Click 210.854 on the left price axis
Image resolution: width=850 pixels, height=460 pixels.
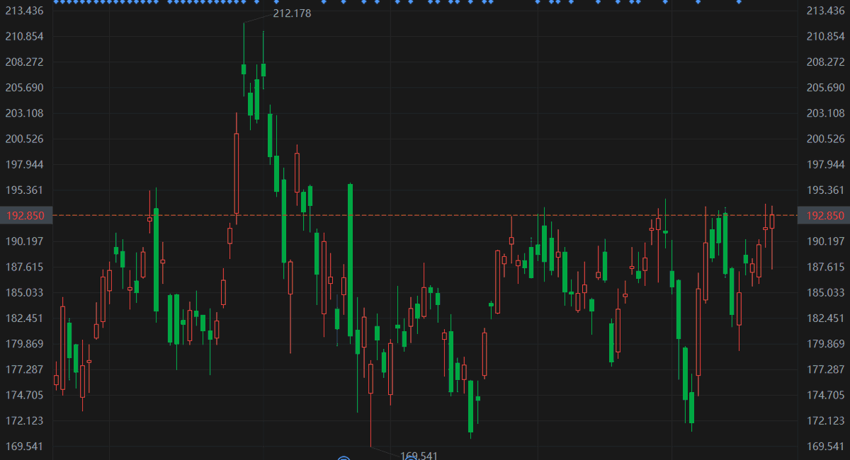point(25,36)
